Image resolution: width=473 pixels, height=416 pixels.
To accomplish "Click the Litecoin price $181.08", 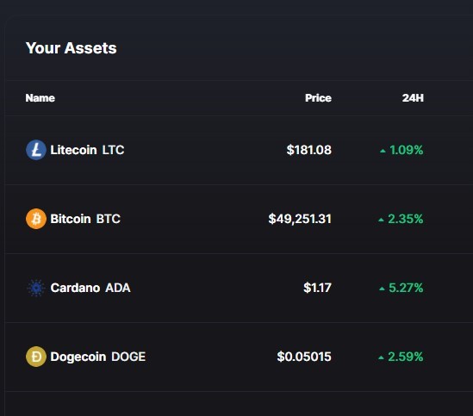I will 309,150.
